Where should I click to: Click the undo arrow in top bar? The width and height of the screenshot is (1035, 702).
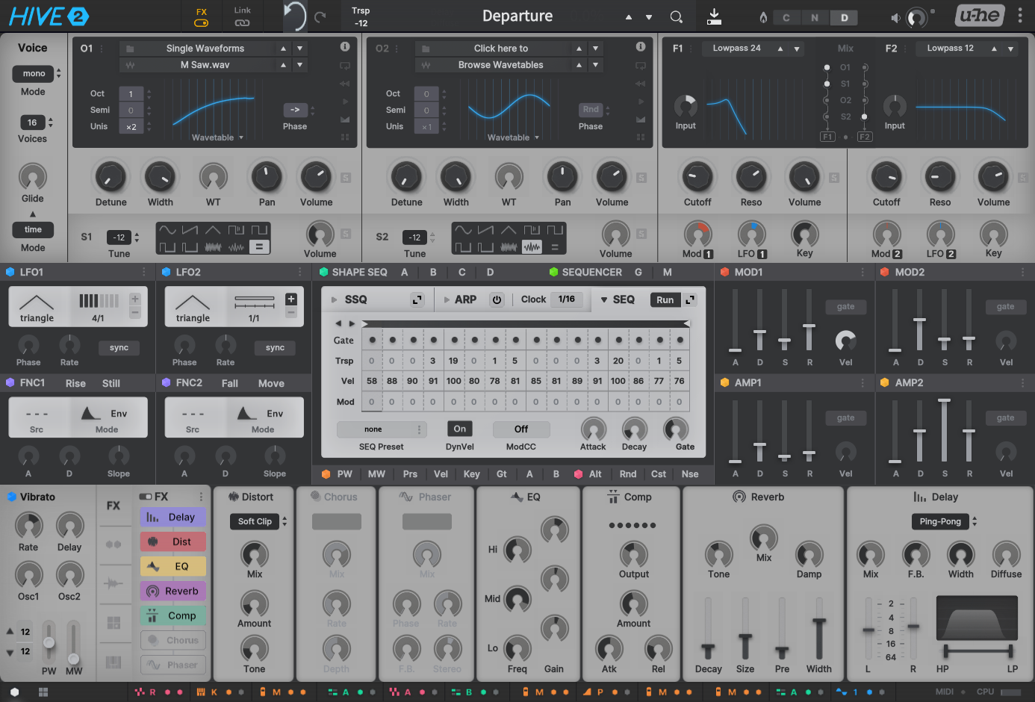click(295, 16)
